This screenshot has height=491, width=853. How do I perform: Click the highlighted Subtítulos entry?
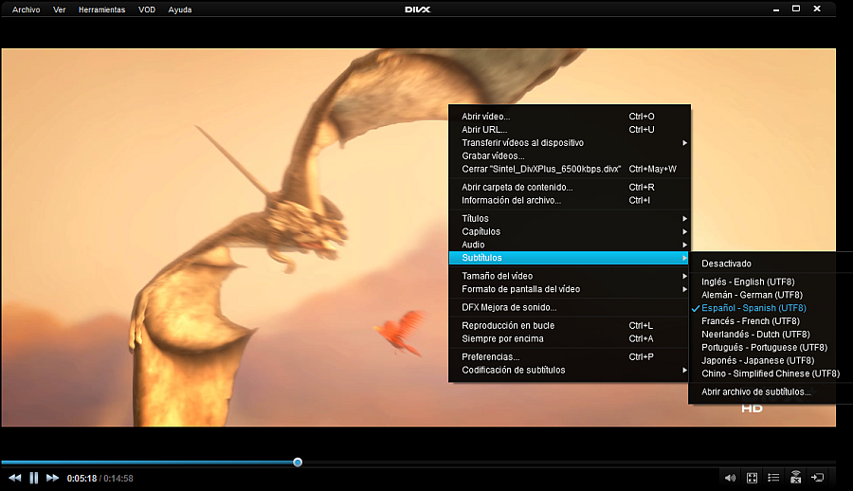click(569, 258)
